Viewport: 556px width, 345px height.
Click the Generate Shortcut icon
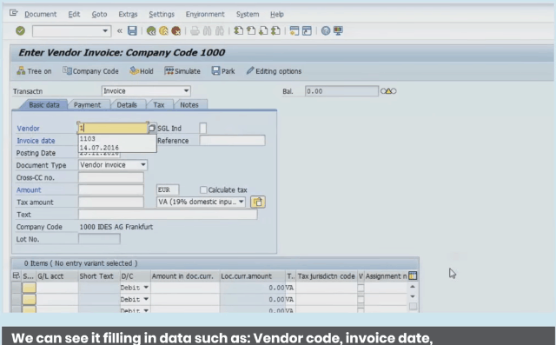(x=307, y=30)
